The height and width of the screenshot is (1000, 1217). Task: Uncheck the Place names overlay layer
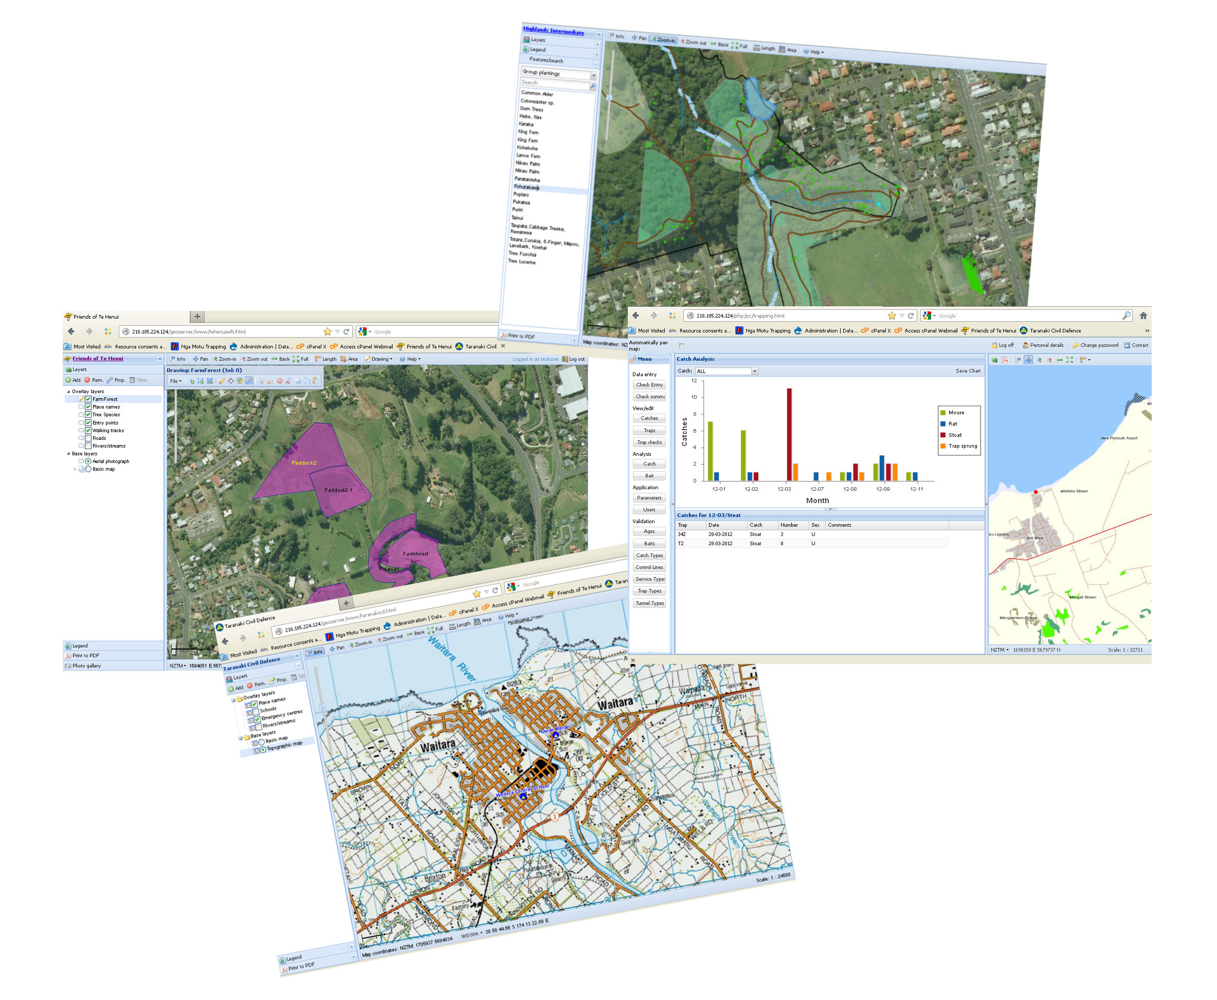click(x=88, y=406)
